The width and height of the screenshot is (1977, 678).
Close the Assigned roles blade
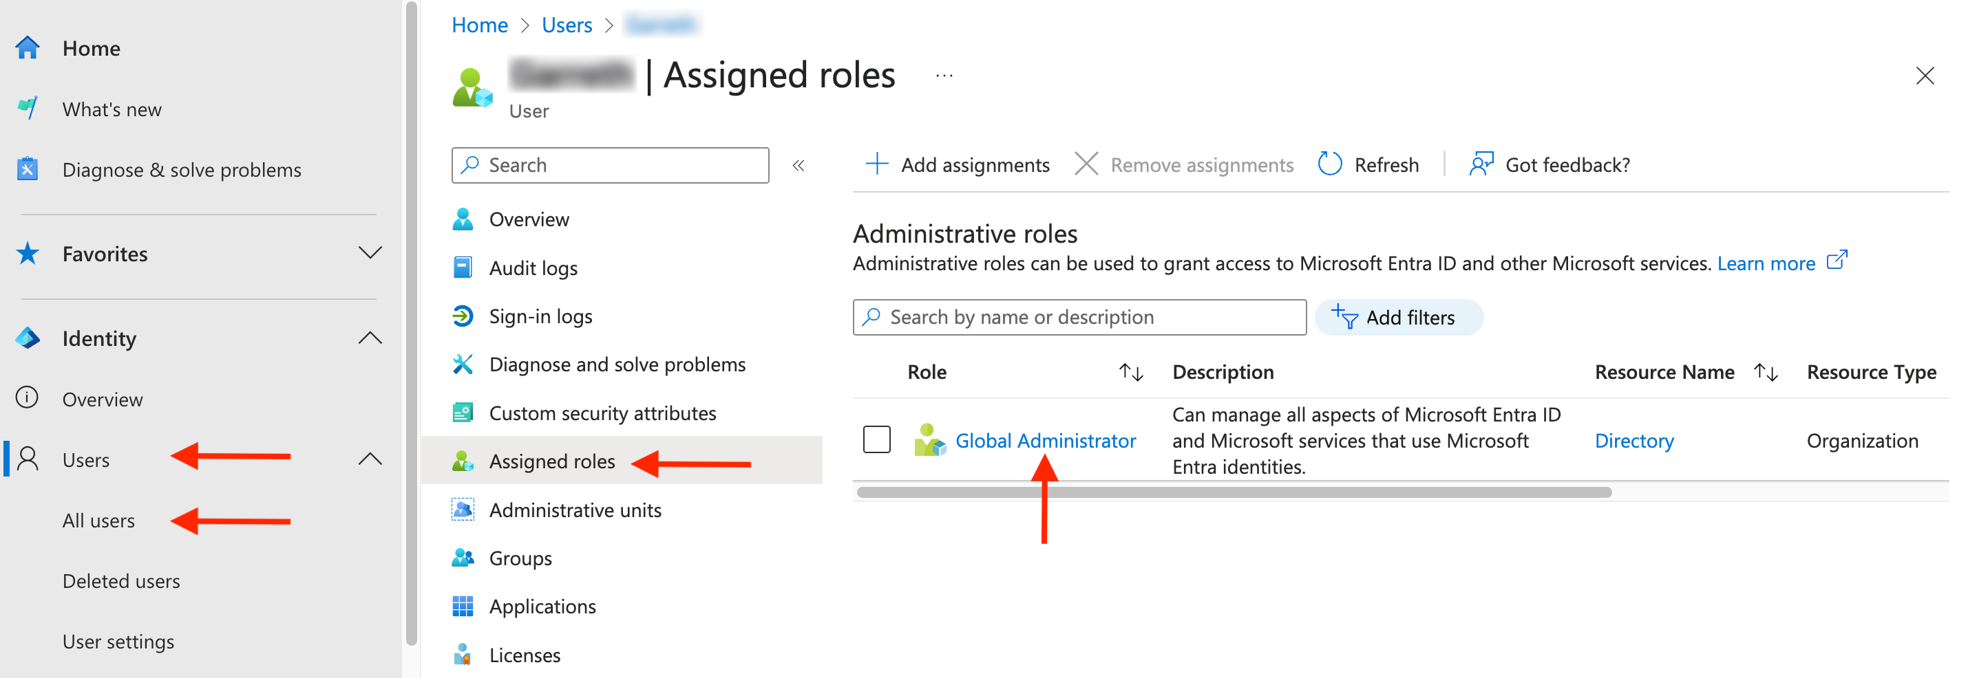[1924, 75]
